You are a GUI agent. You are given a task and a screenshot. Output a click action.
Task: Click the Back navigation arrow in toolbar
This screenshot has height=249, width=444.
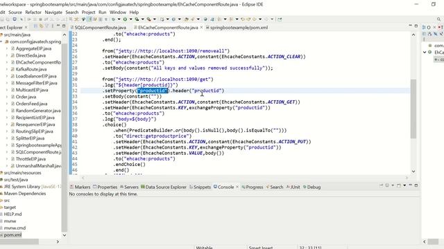pyautogui.click(x=255, y=19)
